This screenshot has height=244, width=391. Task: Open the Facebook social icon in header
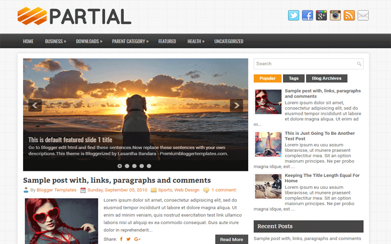tap(308, 15)
